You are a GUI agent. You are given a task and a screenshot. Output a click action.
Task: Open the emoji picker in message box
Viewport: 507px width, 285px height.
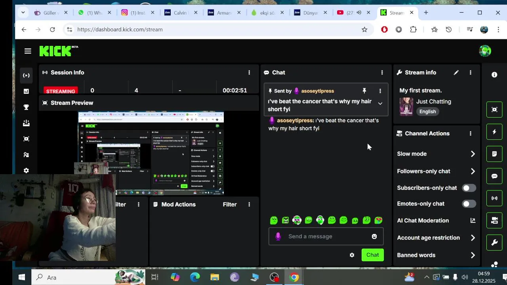pos(374,236)
